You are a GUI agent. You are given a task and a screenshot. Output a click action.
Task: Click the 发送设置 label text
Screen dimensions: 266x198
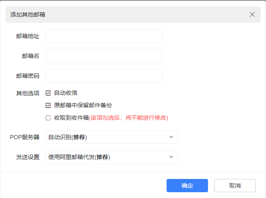click(x=28, y=157)
